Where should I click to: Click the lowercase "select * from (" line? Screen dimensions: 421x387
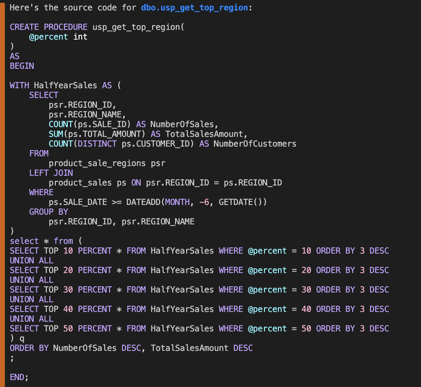click(46, 241)
